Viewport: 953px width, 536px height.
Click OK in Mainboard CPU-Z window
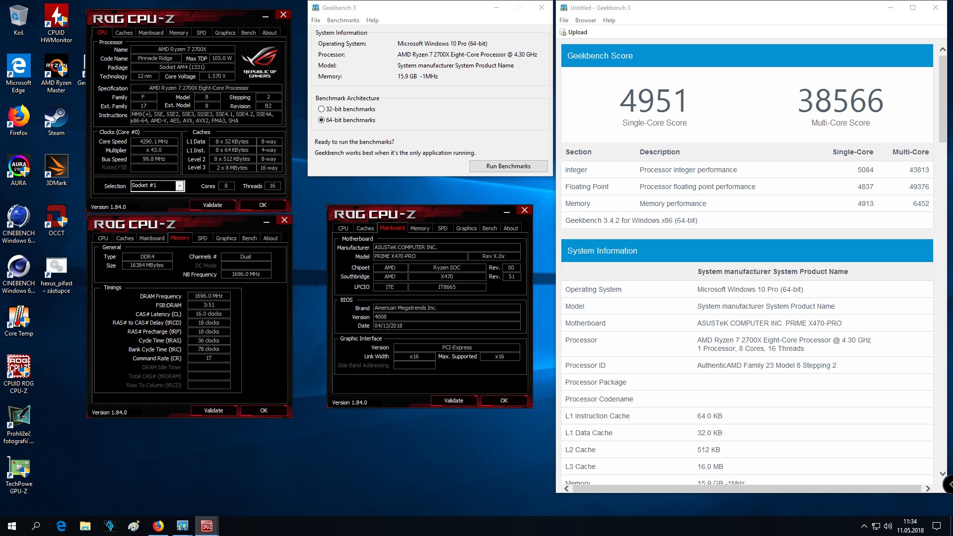coord(504,401)
